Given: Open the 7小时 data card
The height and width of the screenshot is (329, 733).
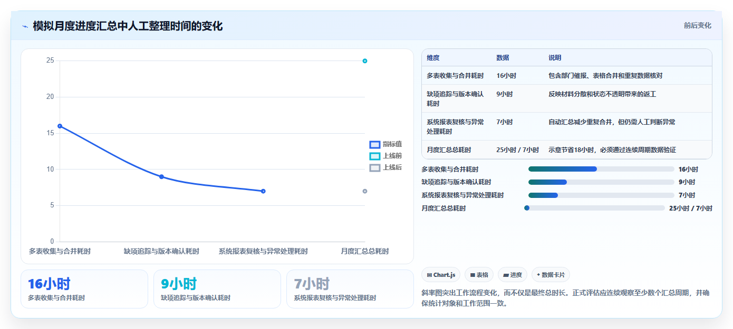Looking at the screenshot, I should [350, 289].
